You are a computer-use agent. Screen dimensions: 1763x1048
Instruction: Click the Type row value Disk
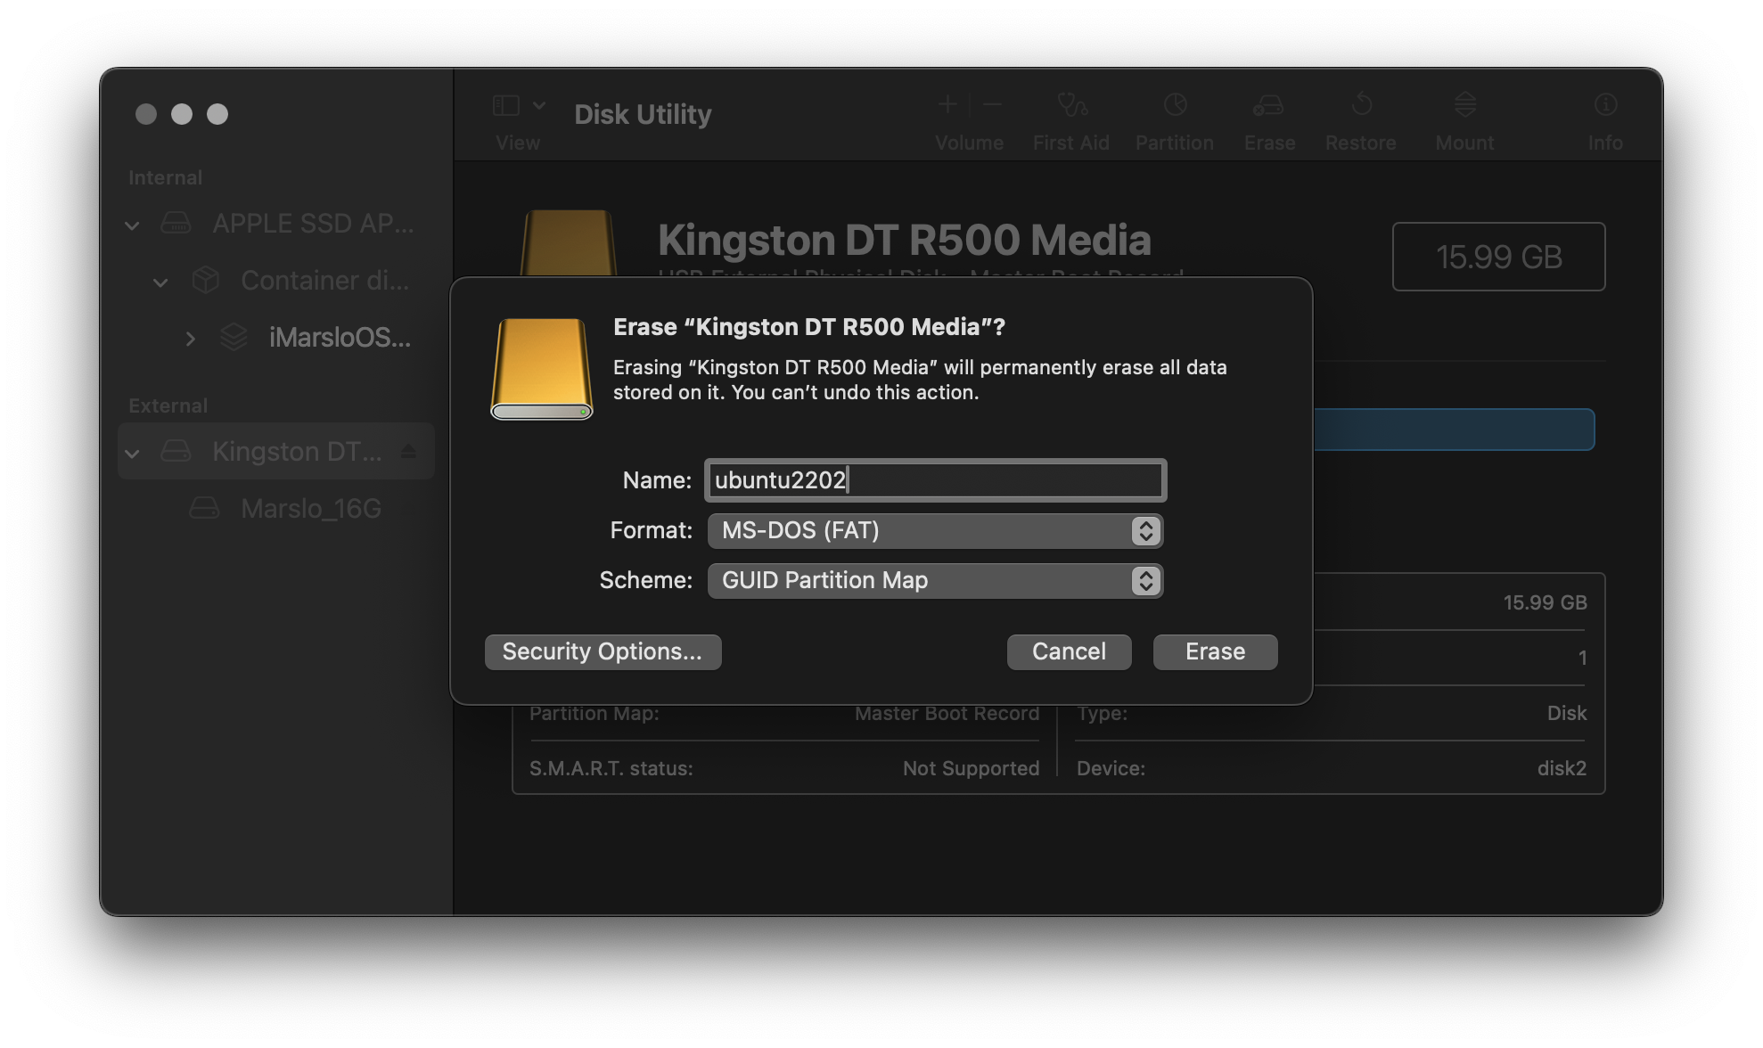tap(1567, 713)
